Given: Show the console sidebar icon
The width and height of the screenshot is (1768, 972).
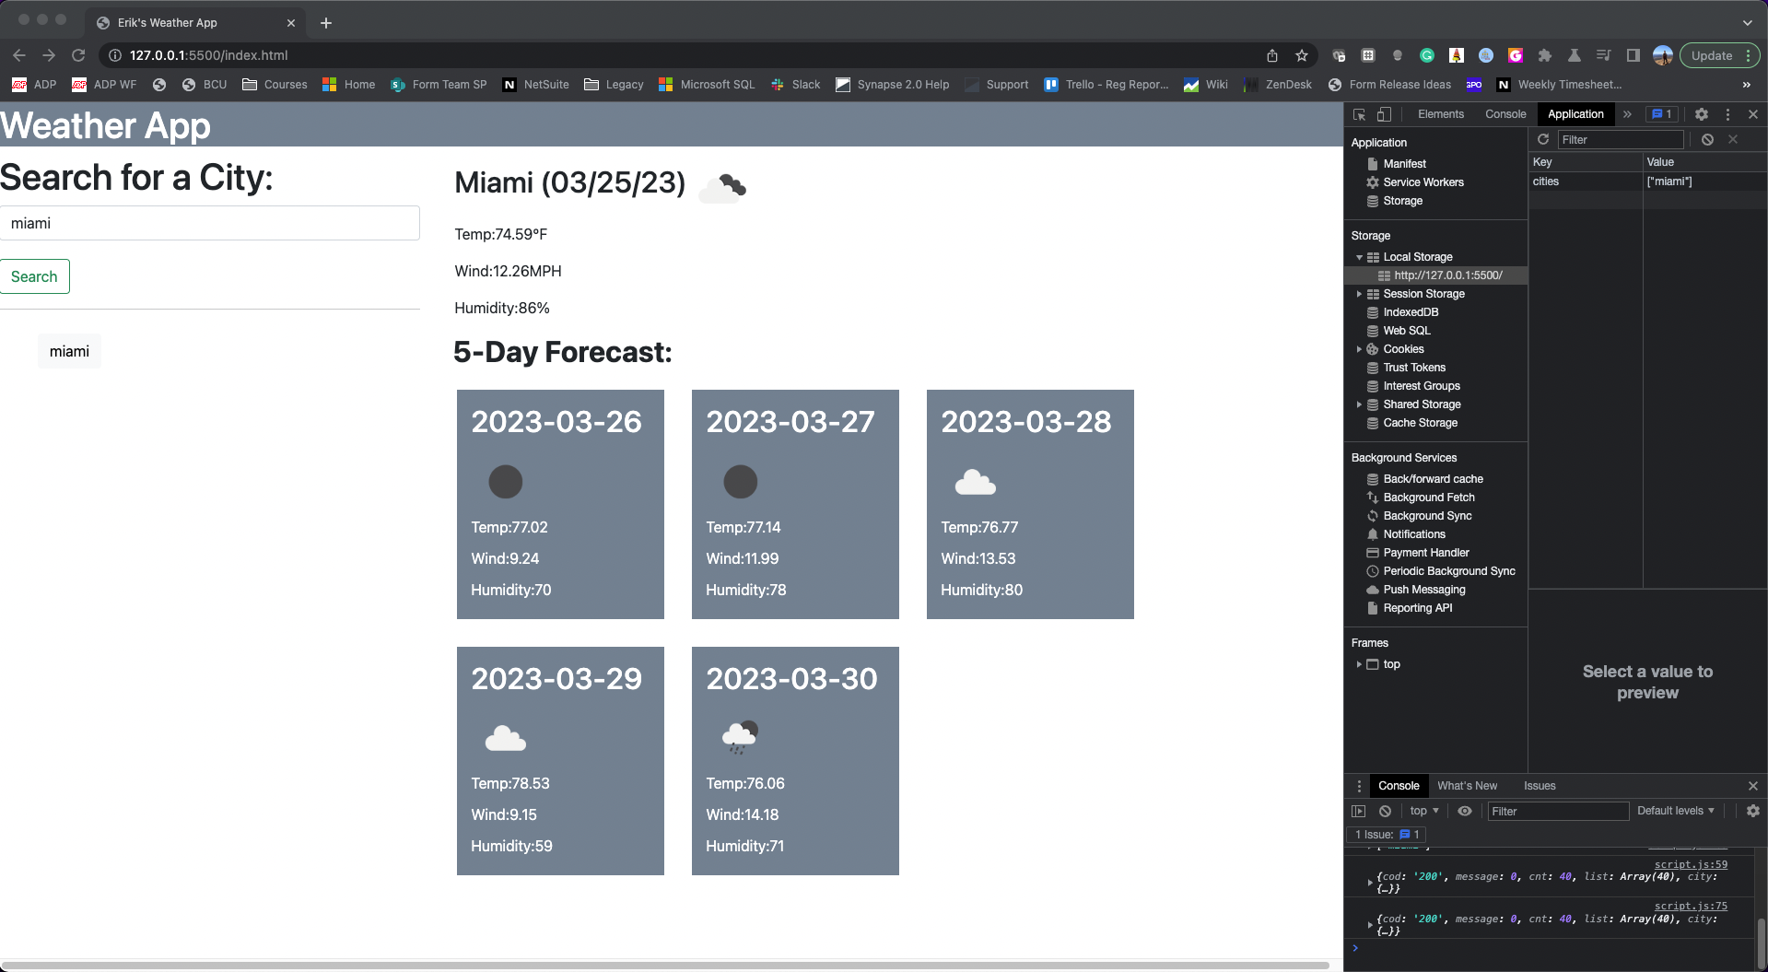Looking at the screenshot, I should tap(1359, 811).
